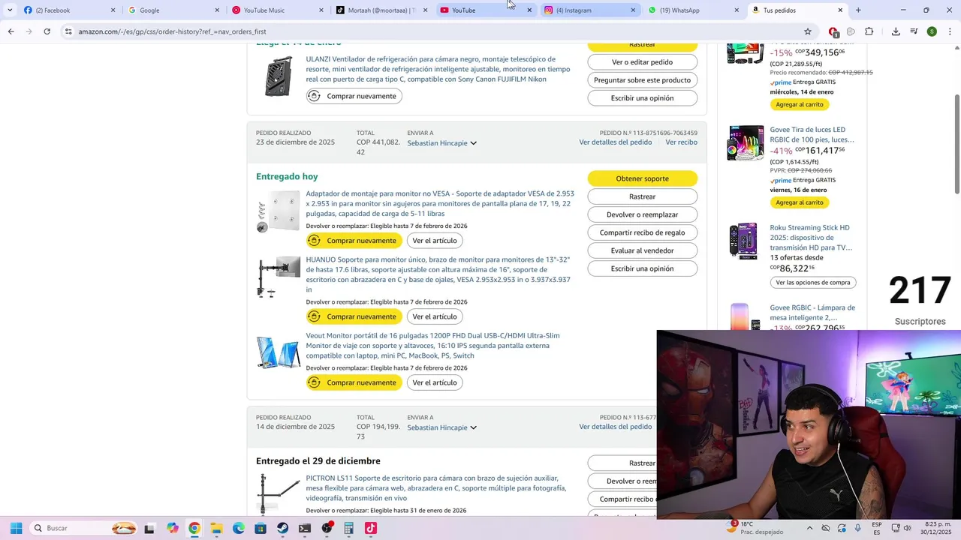This screenshot has width=961, height=540.
Task: Click the red extension icon with badge
Action: click(833, 31)
